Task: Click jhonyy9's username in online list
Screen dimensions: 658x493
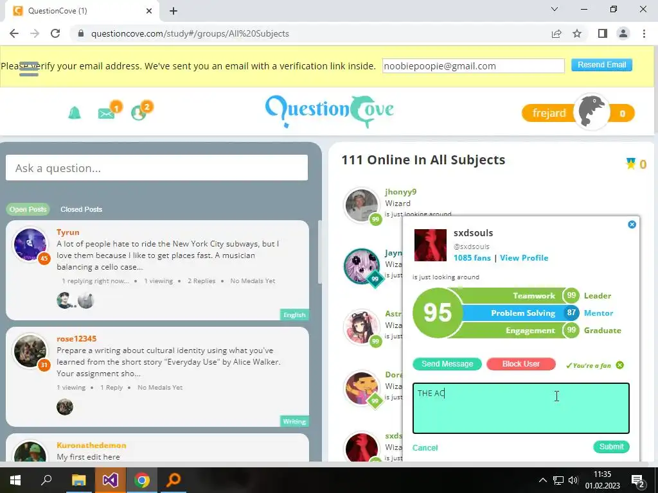Action: pyautogui.click(x=401, y=191)
